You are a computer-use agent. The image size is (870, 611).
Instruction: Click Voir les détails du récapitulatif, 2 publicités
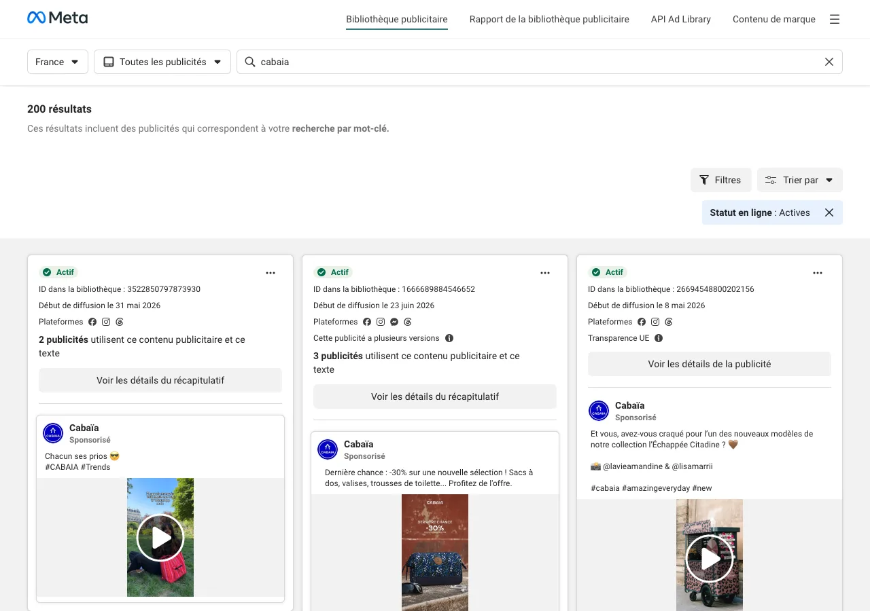click(160, 380)
